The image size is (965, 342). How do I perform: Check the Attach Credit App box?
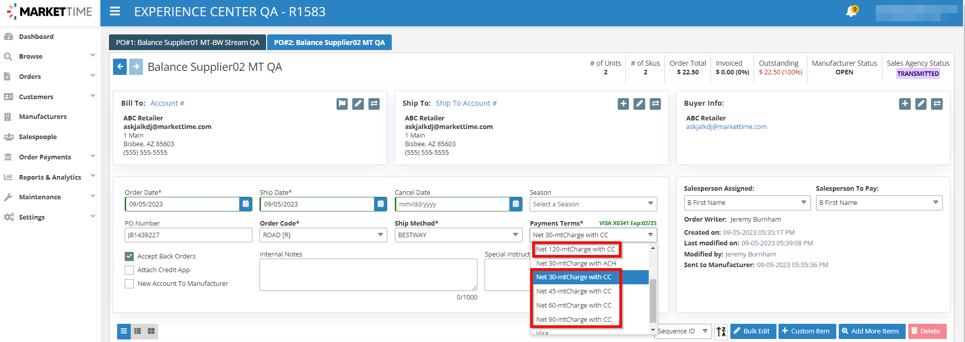129,270
